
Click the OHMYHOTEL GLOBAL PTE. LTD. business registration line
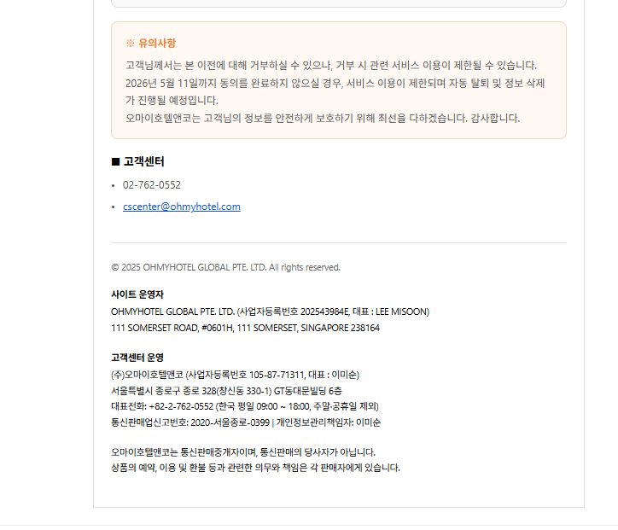click(x=270, y=312)
